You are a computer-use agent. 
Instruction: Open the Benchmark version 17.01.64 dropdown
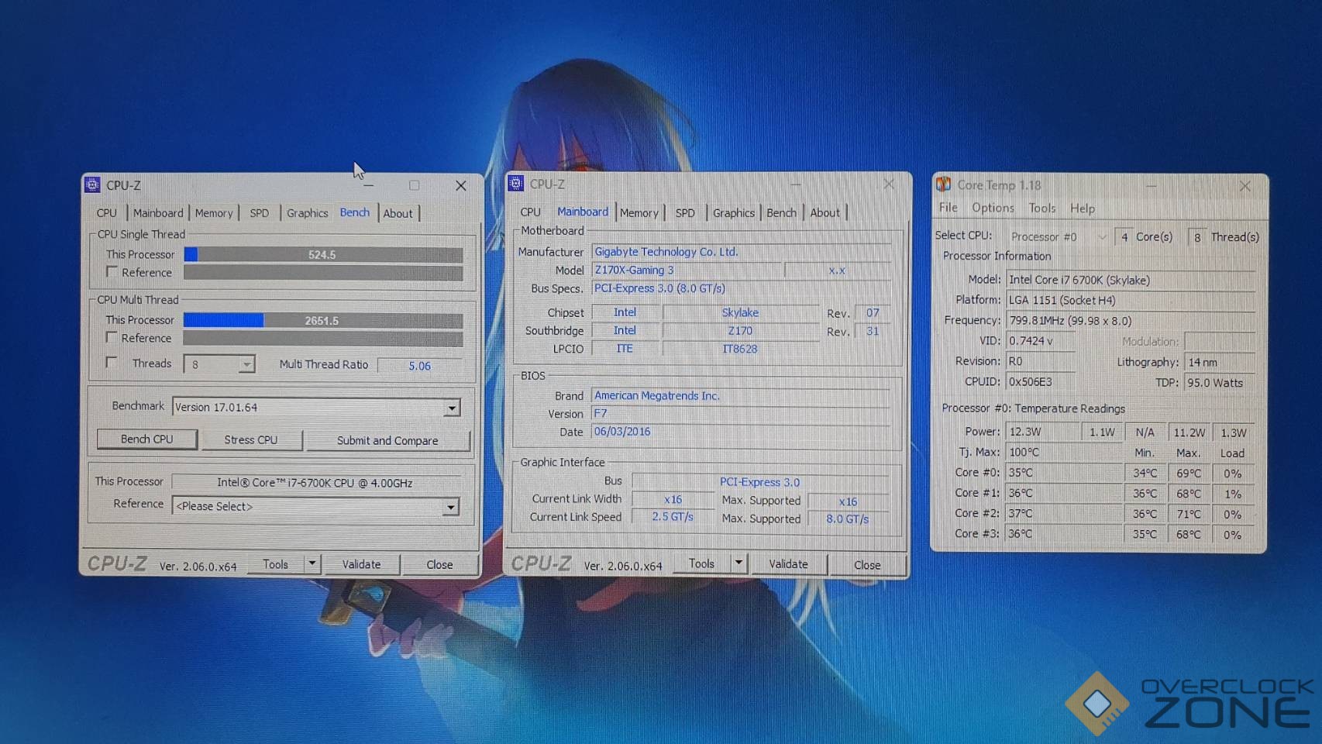[451, 408]
